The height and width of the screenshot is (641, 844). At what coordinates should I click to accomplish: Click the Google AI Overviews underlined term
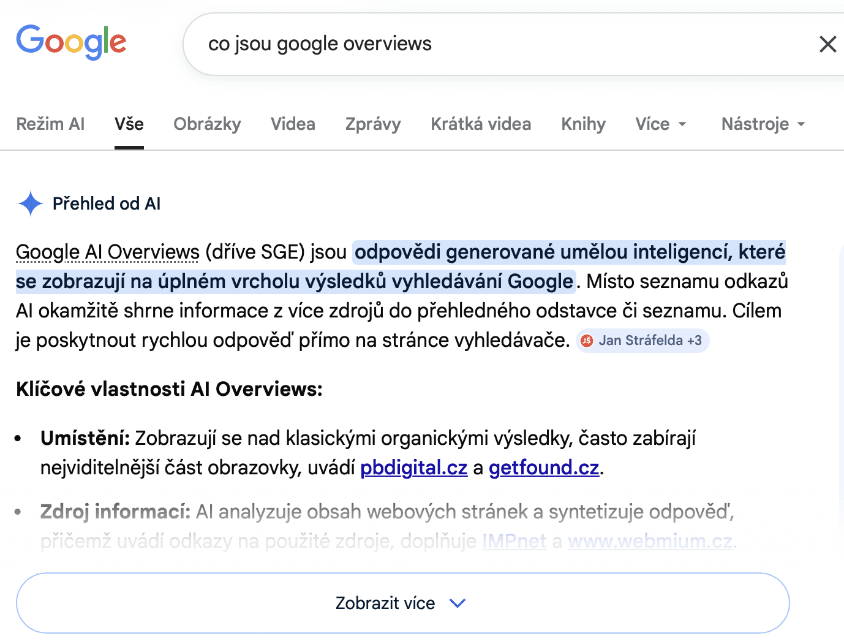[108, 252]
